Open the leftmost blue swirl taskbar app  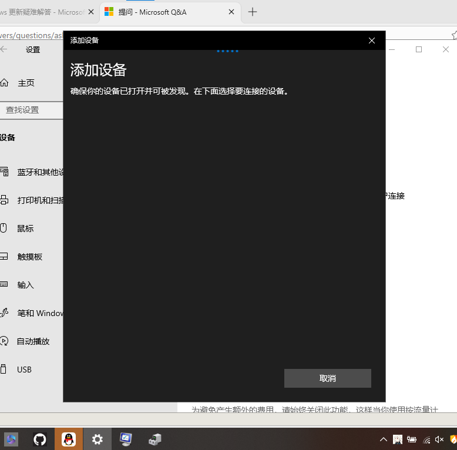pos(11,439)
